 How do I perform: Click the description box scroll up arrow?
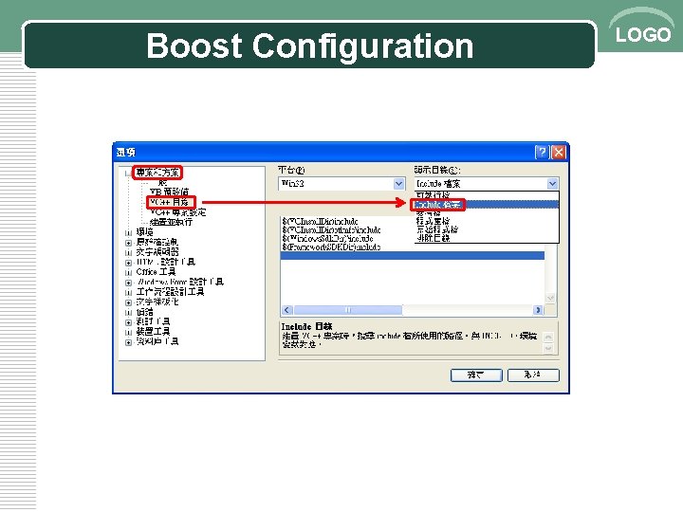pyautogui.click(x=549, y=338)
